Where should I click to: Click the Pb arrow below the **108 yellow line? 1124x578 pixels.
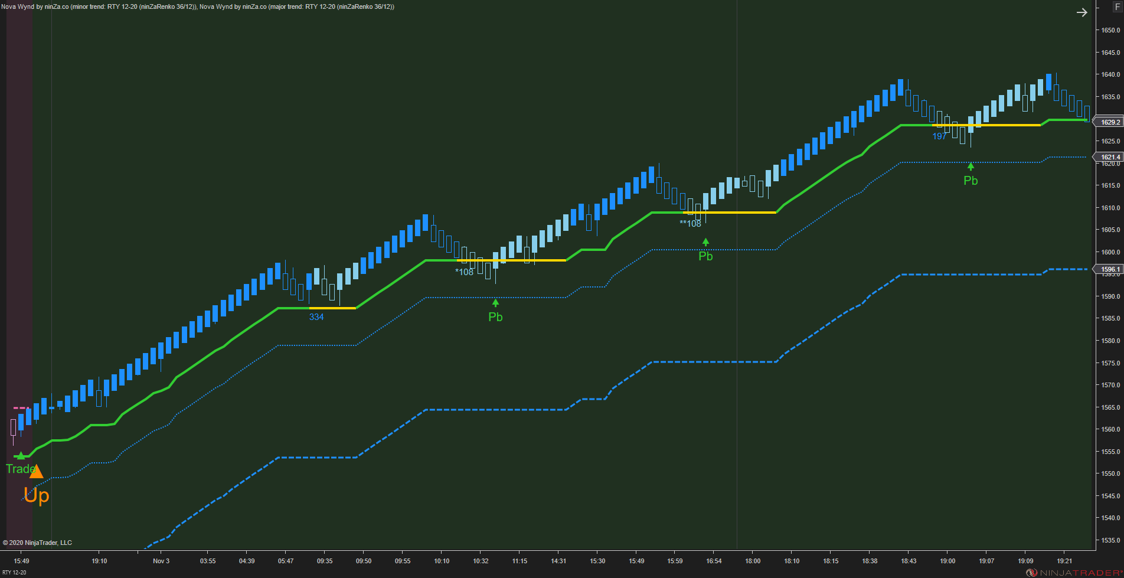(x=706, y=241)
